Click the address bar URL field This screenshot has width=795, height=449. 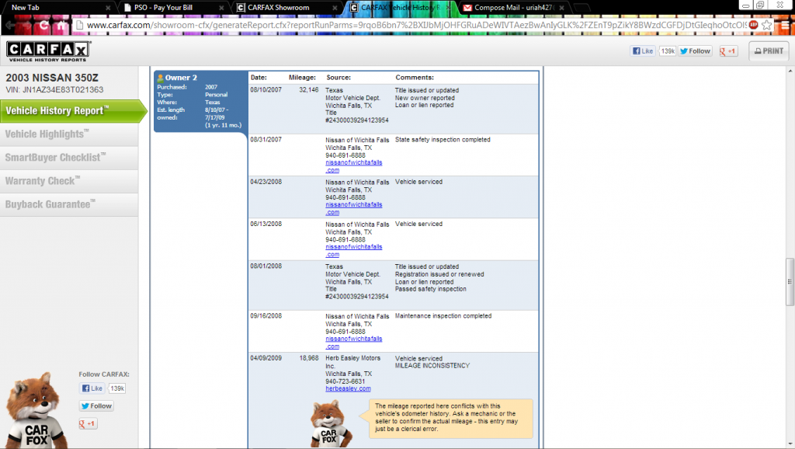pyautogui.click(x=416, y=25)
